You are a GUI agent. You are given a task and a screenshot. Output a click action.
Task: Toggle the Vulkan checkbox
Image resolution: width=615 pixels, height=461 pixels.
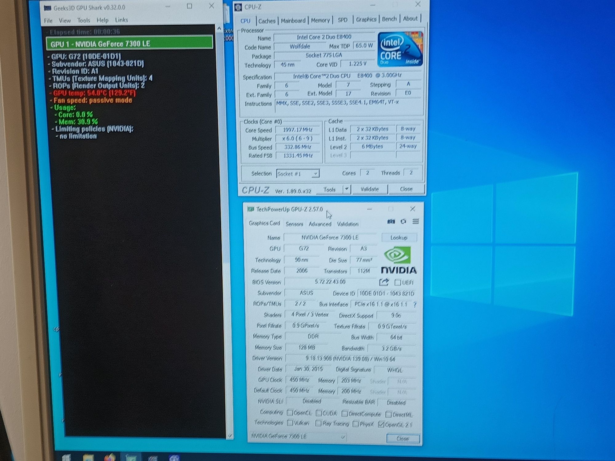tap(290, 423)
